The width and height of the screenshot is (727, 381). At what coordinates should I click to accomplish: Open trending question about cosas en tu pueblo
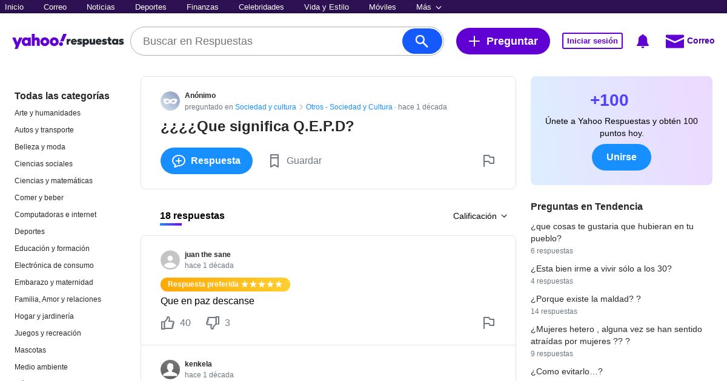tap(612, 232)
